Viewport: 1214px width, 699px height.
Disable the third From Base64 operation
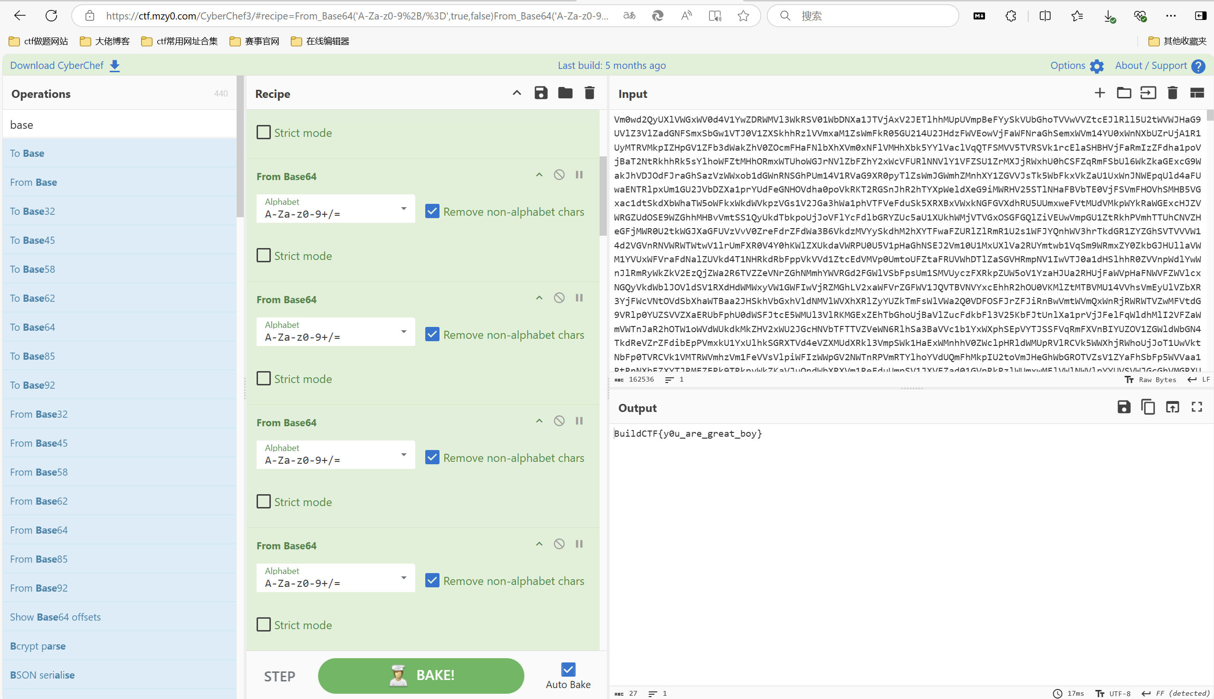[559, 421]
